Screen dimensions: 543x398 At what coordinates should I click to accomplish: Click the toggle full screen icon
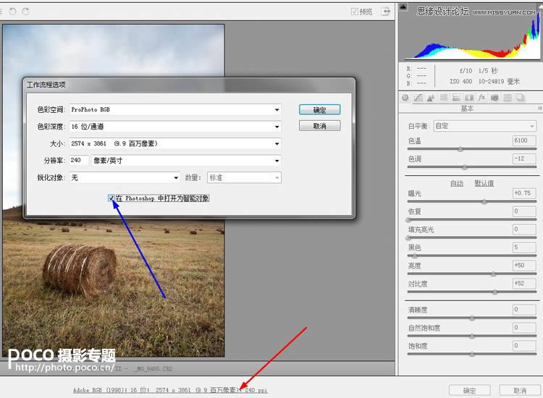(x=386, y=11)
